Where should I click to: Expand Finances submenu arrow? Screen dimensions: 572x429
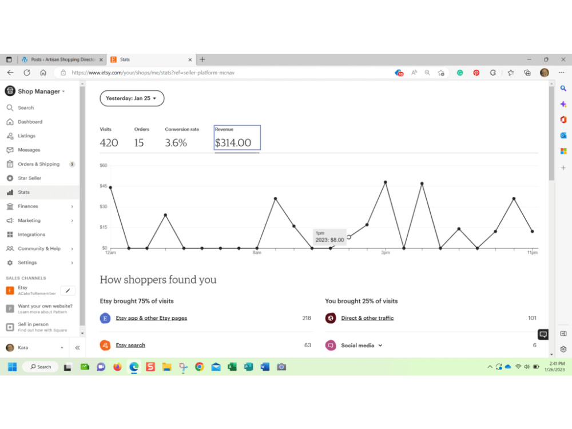pyautogui.click(x=72, y=206)
